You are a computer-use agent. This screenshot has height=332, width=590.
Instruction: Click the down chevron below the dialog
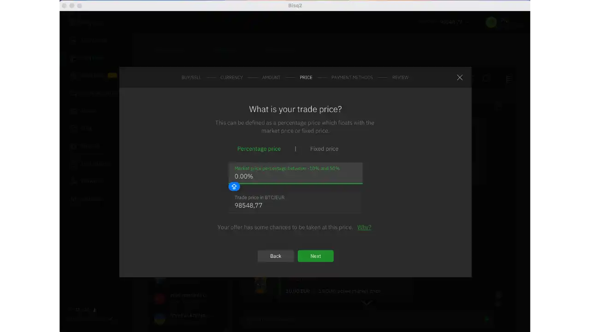point(367,303)
